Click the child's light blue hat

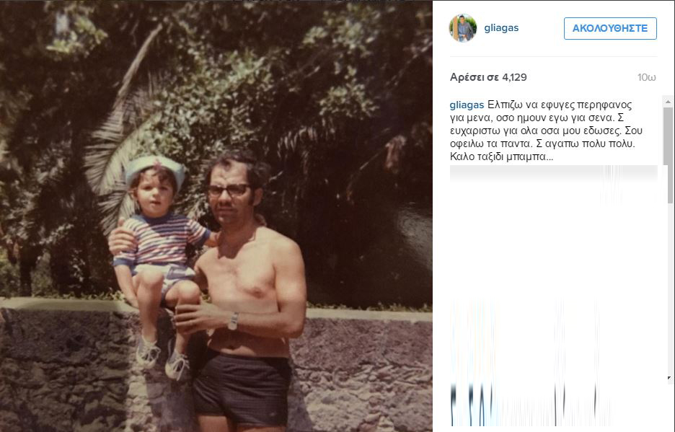coord(155,169)
